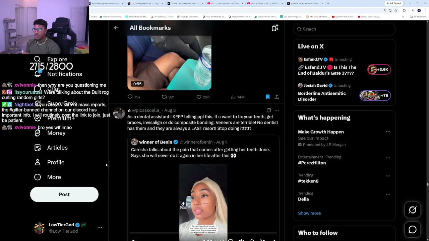Open the Grok floating button
This screenshot has height=241, width=429.
413,210
